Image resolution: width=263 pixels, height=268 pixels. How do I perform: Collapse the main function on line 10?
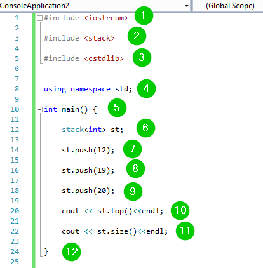[39, 110]
